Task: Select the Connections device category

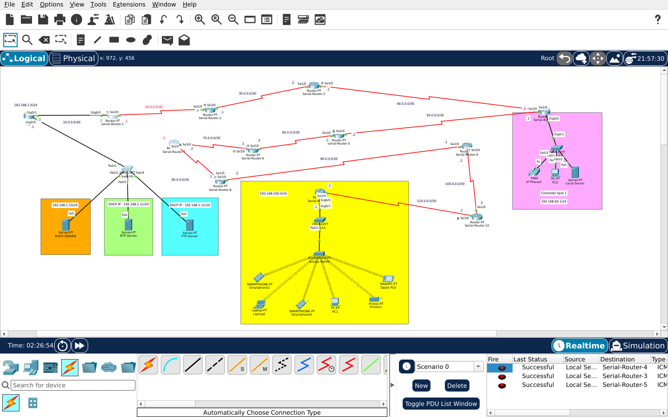Action: point(70,367)
